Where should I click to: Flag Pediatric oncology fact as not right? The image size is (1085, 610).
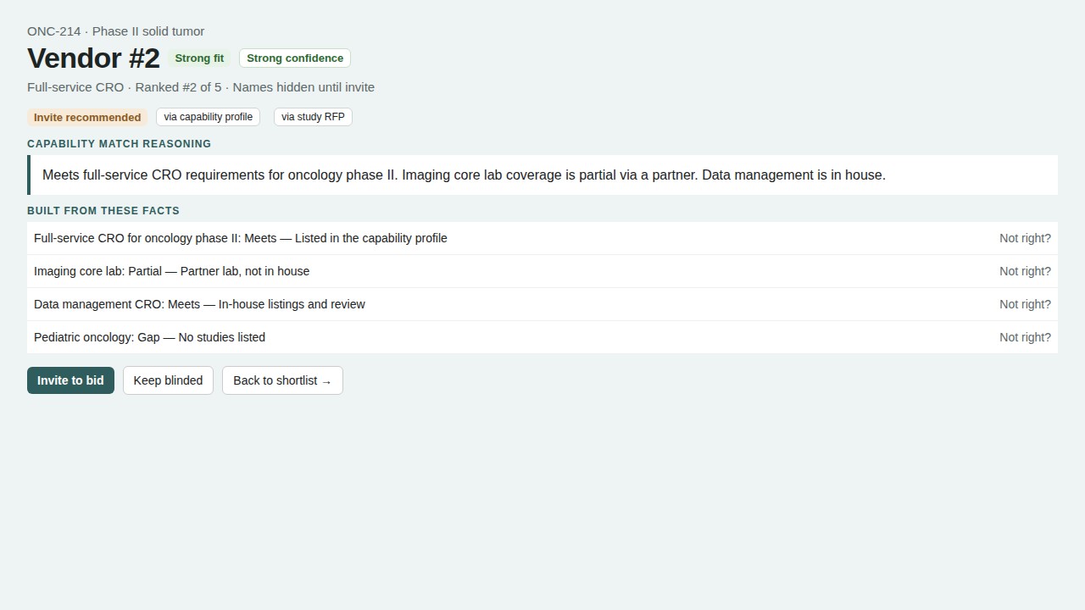coord(1025,337)
